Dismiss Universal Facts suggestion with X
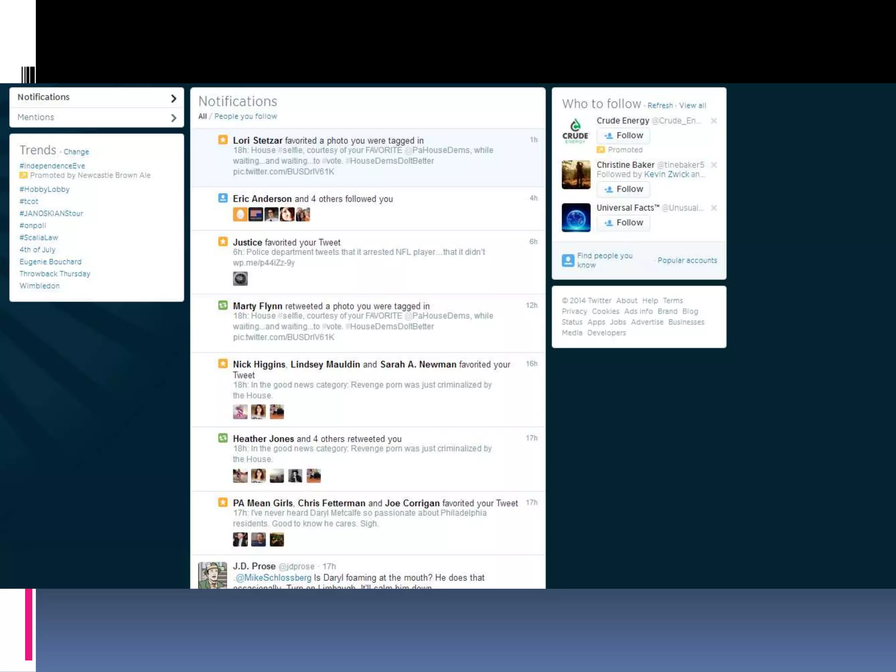Viewport: 896px width, 672px height. 714,208
